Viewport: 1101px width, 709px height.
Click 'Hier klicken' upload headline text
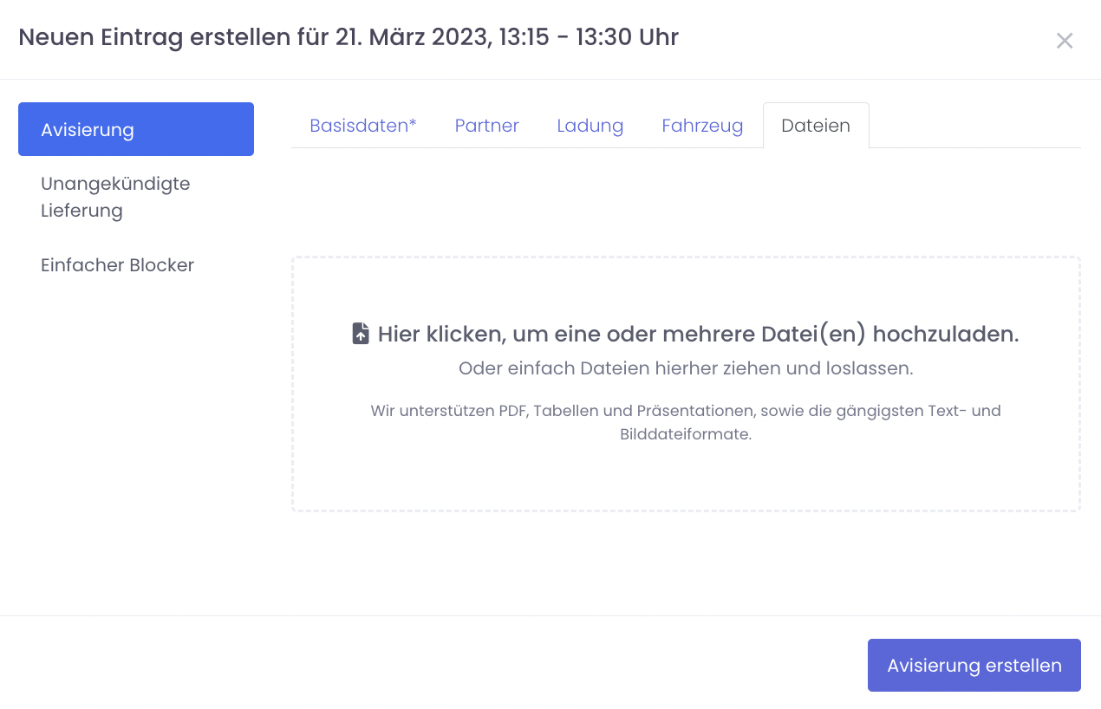[698, 335]
